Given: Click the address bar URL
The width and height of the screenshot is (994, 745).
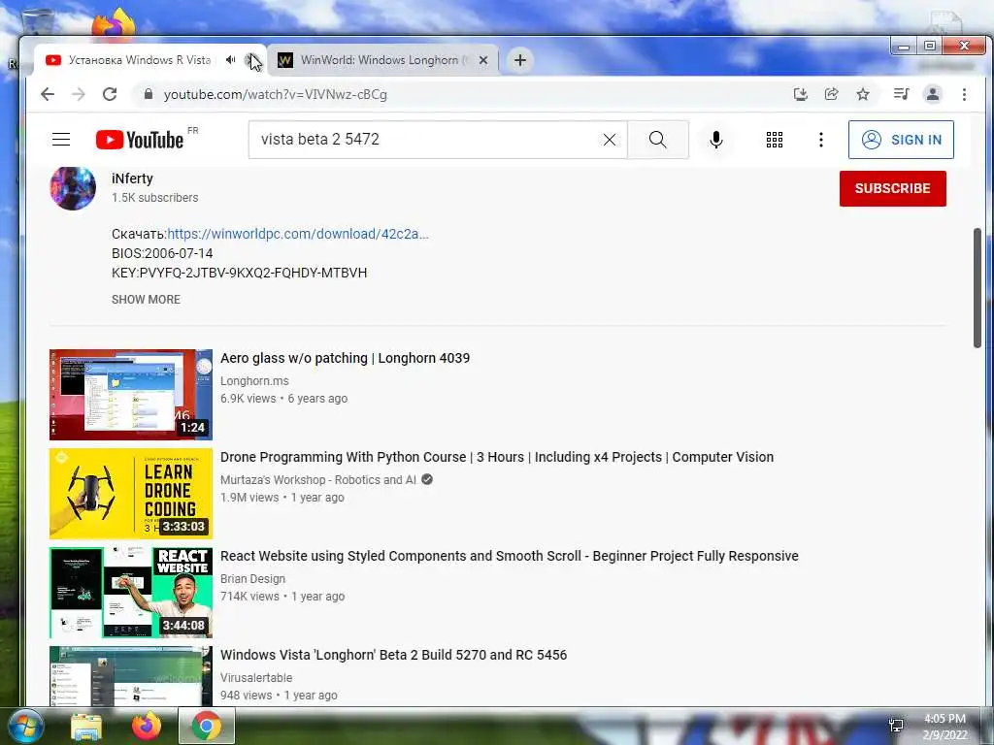Looking at the screenshot, I should [x=275, y=94].
